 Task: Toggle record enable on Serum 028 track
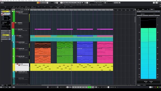click(x=19, y=65)
